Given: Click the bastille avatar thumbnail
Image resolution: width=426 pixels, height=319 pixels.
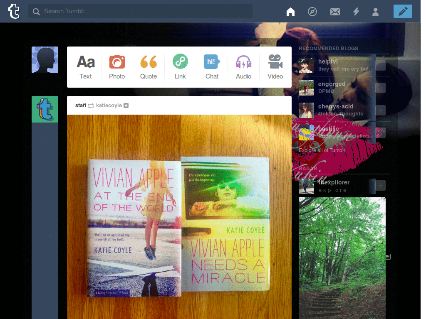Looking at the screenshot, I should [x=306, y=133].
